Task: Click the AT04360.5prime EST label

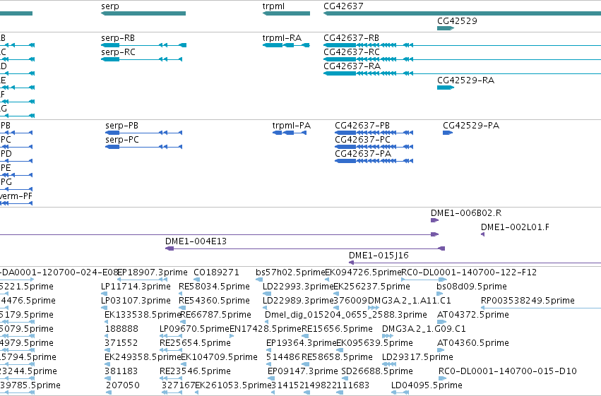Action: tap(473, 343)
